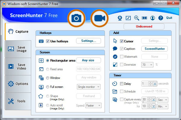The height and width of the screenshot is (120, 181).
Task: Open the image editor icon in toolbar
Action: pos(128,18)
